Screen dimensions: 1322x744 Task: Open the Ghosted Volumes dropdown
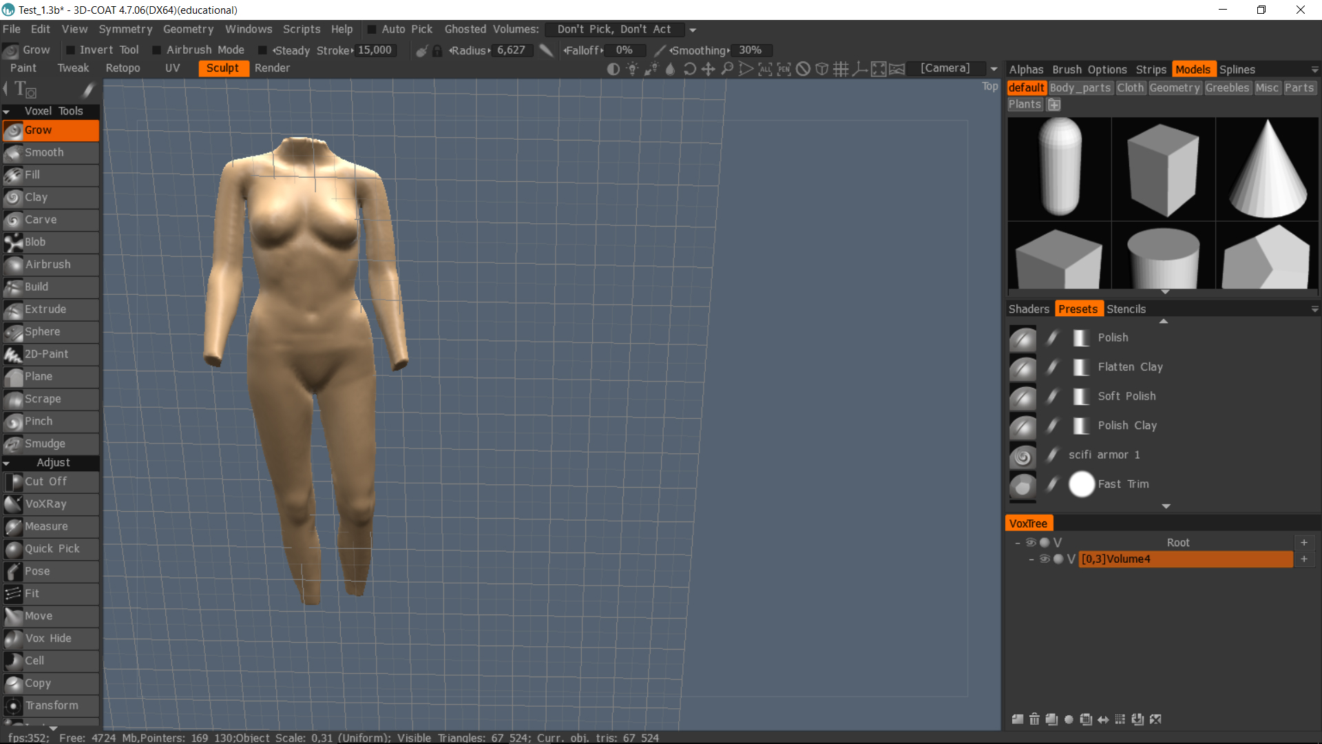(x=693, y=30)
